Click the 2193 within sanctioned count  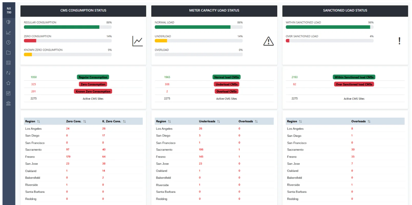(x=295, y=77)
